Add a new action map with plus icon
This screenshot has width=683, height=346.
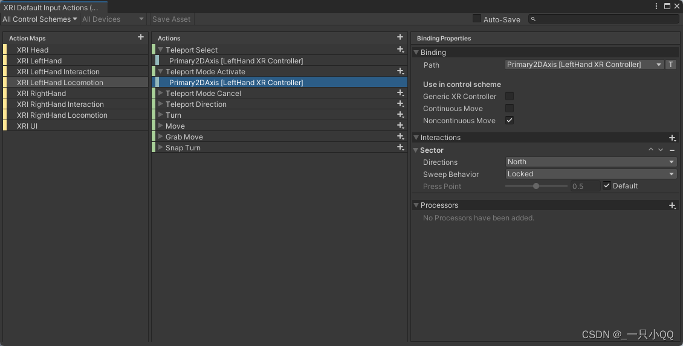pyautogui.click(x=141, y=37)
